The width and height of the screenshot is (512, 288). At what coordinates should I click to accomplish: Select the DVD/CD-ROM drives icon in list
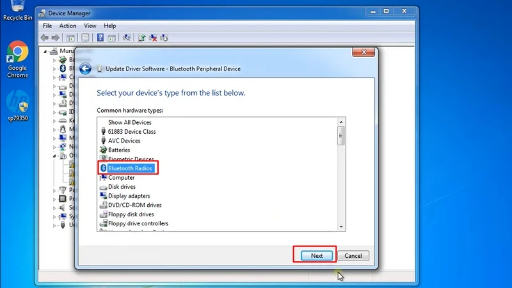click(x=103, y=205)
